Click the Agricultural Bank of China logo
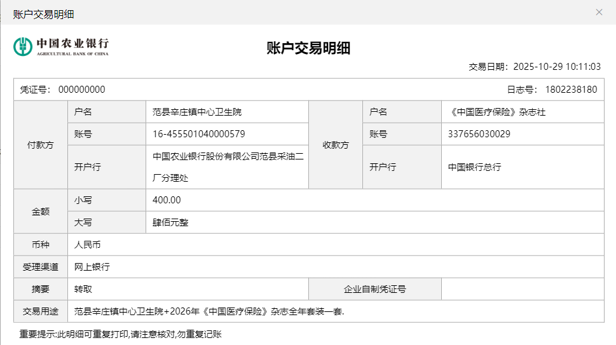 click(61, 46)
